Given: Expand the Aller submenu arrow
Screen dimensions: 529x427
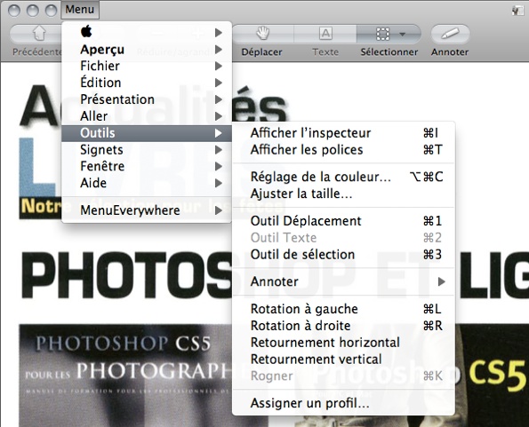Looking at the screenshot, I should (x=219, y=116).
